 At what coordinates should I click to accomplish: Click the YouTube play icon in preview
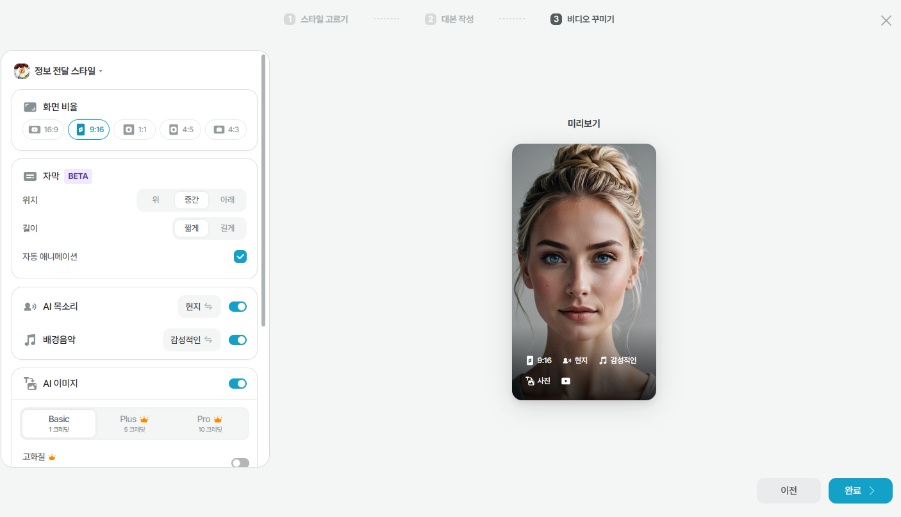(566, 381)
